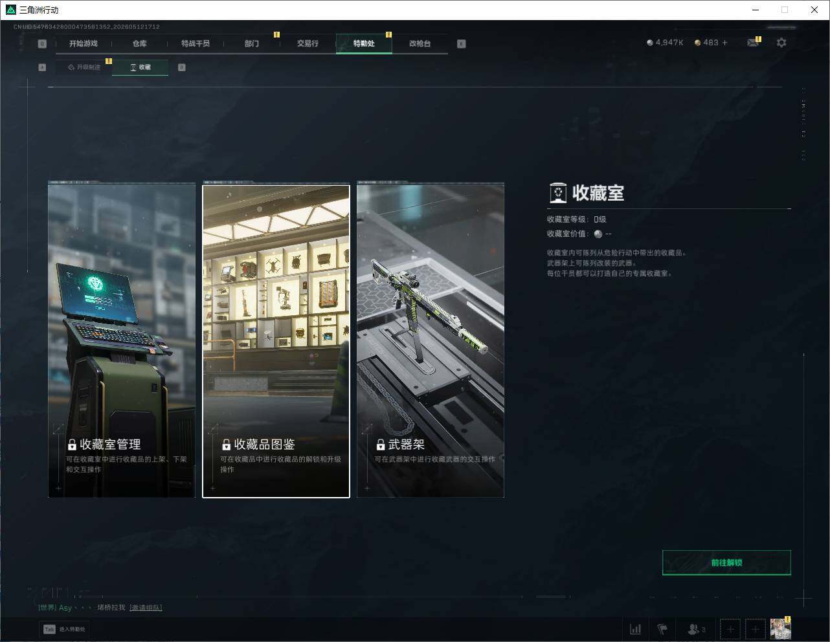830x642 pixels.
Task: Open the player avatar portrait
Action: [780, 629]
